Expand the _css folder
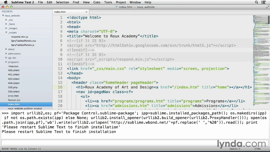 click(6, 20)
